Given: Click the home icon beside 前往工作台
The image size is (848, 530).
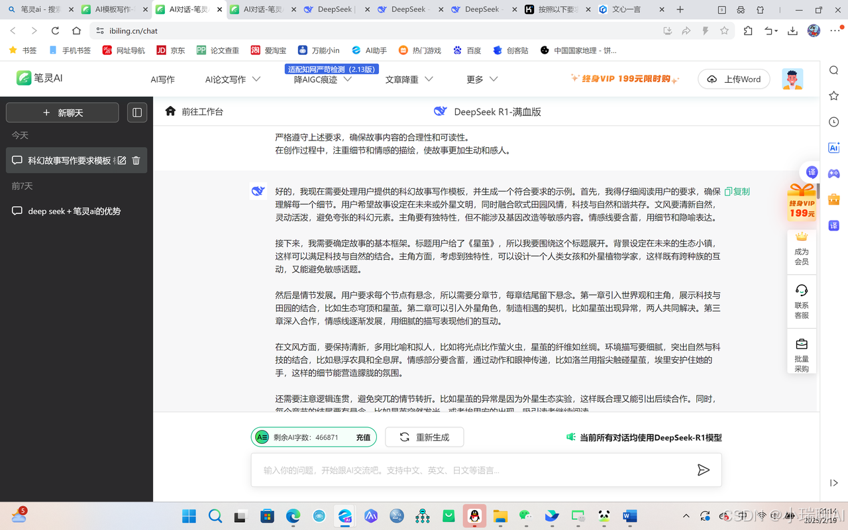Looking at the screenshot, I should [x=170, y=111].
